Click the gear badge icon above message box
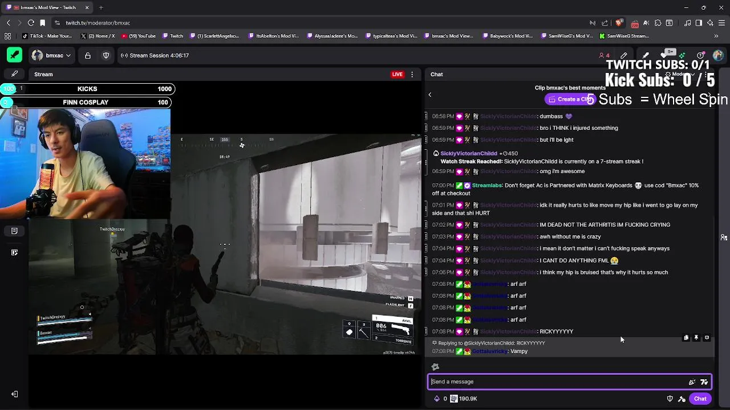 pyautogui.click(x=435, y=367)
